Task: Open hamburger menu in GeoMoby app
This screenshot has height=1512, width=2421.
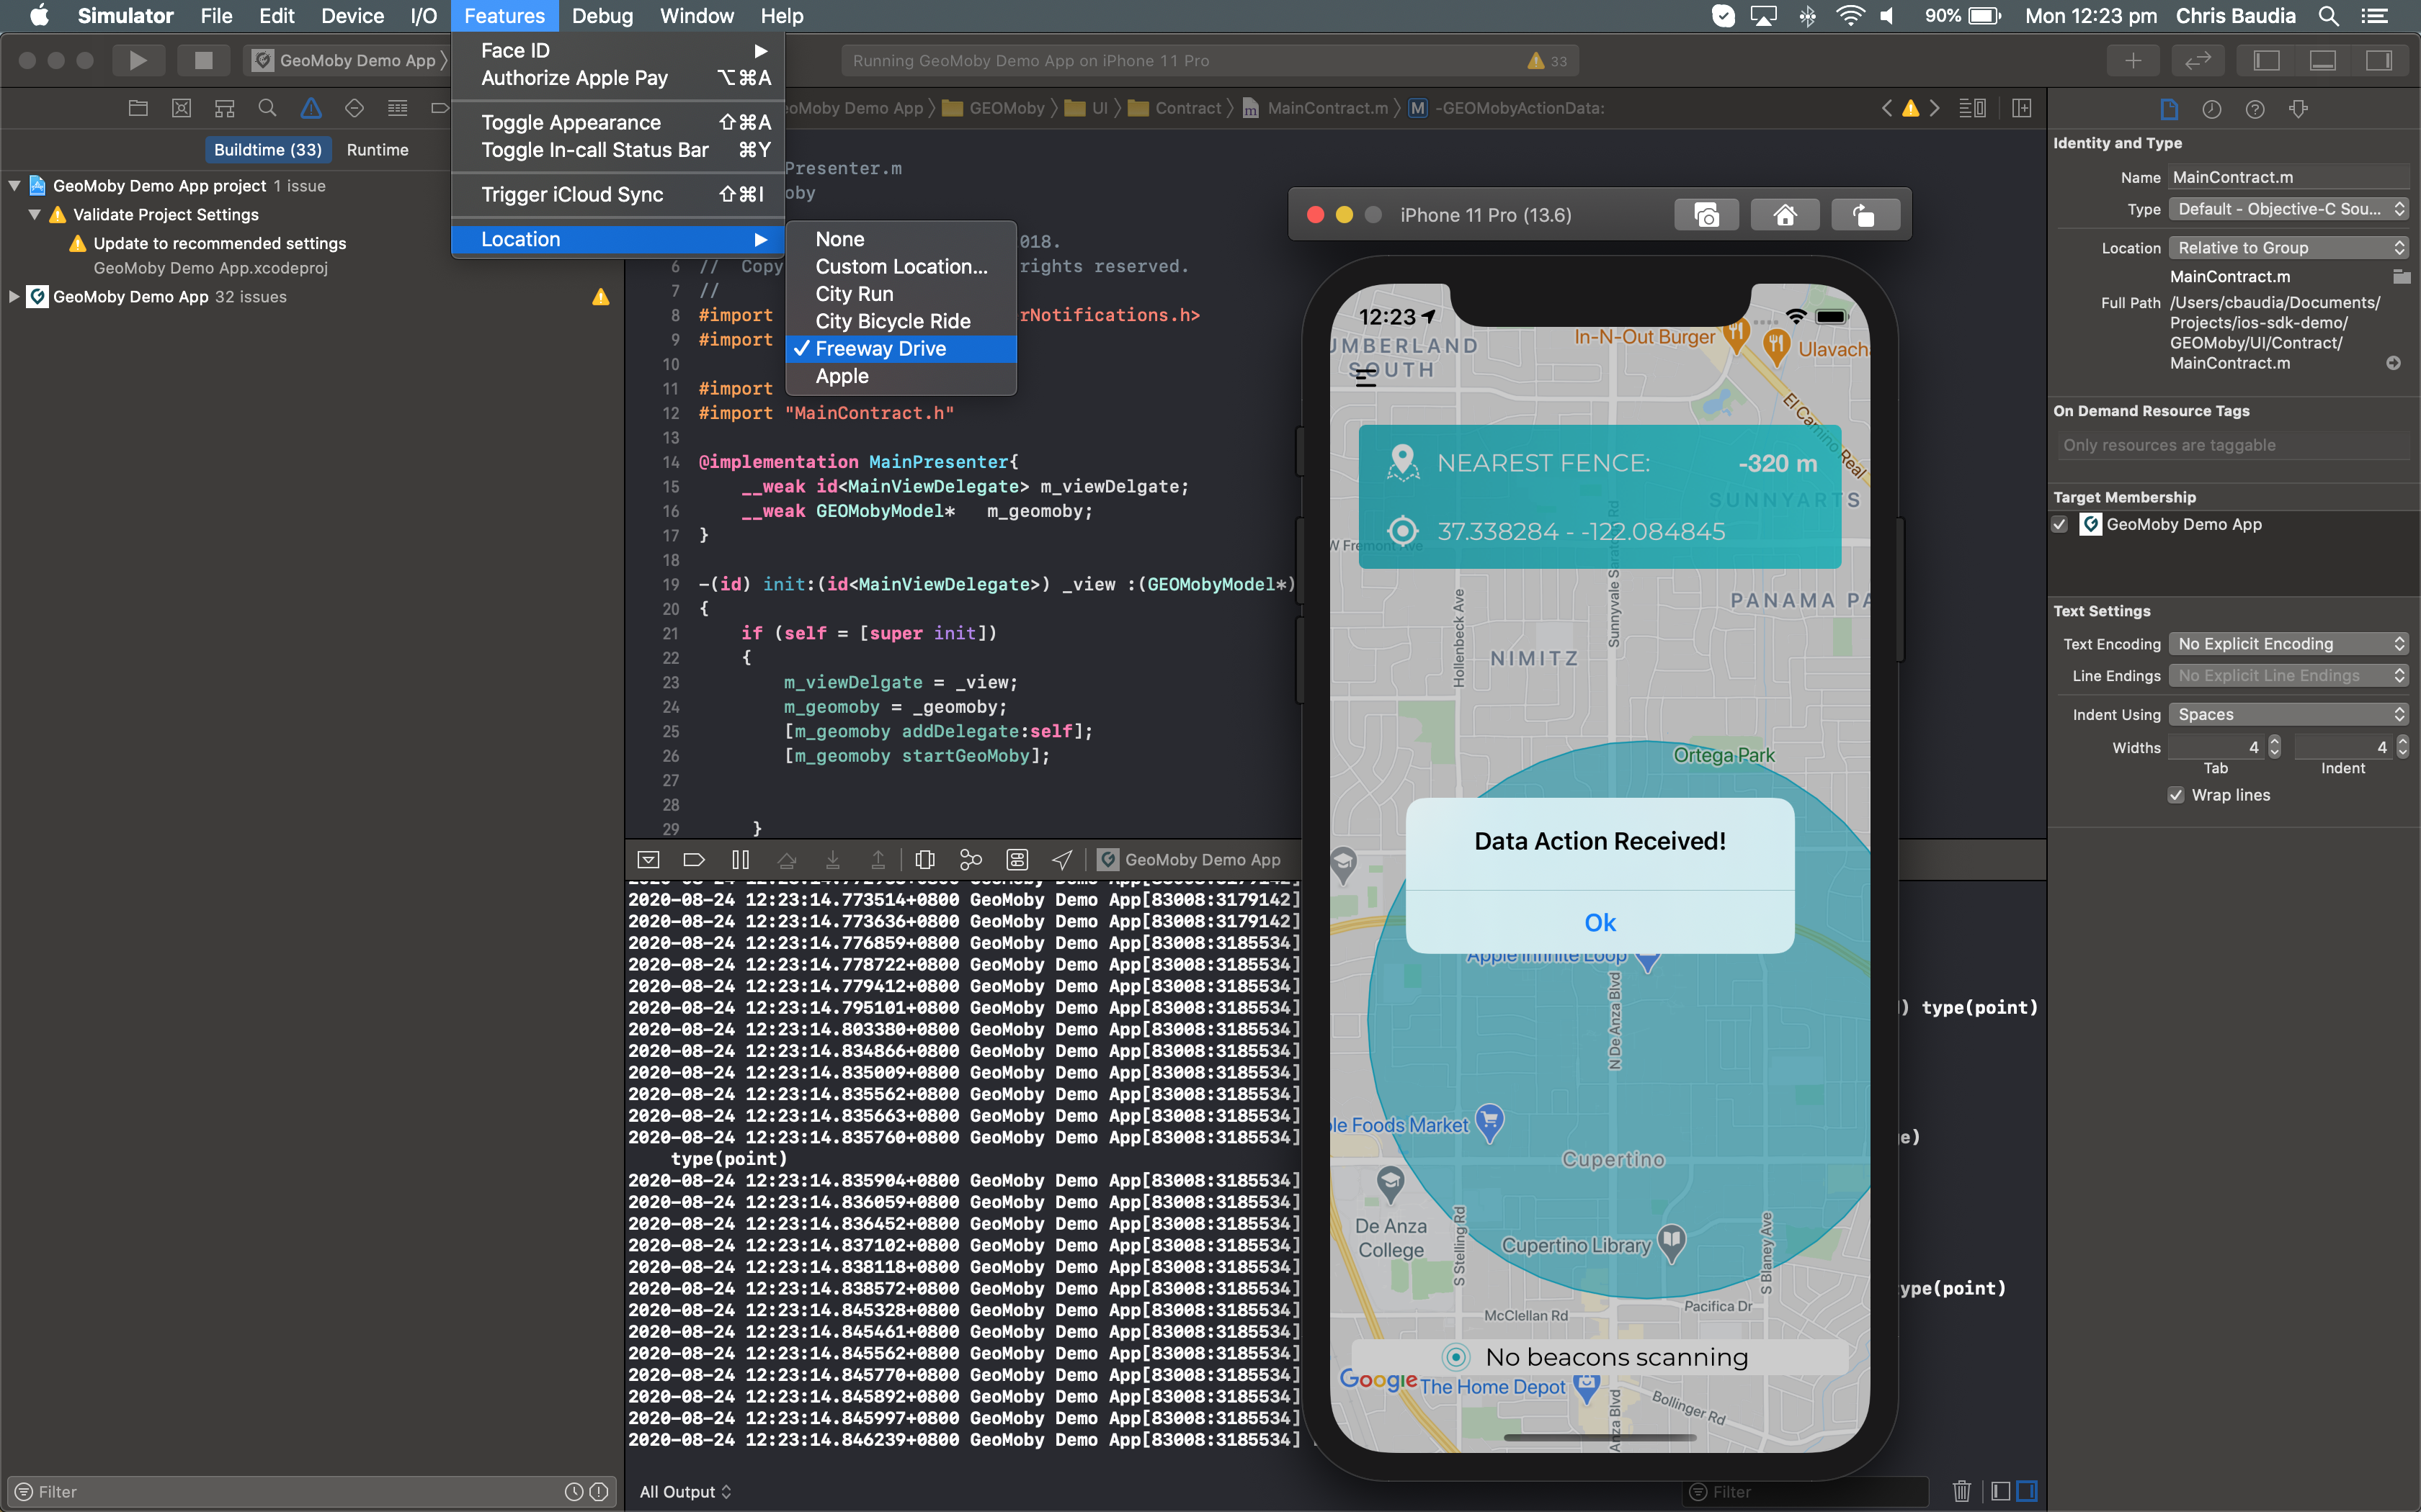Action: (x=1365, y=377)
